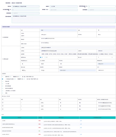Click the upload link in the third attachment row
The height and width of the screenshot is (137, 116).
pyautogui.click(x=81, y=128)
